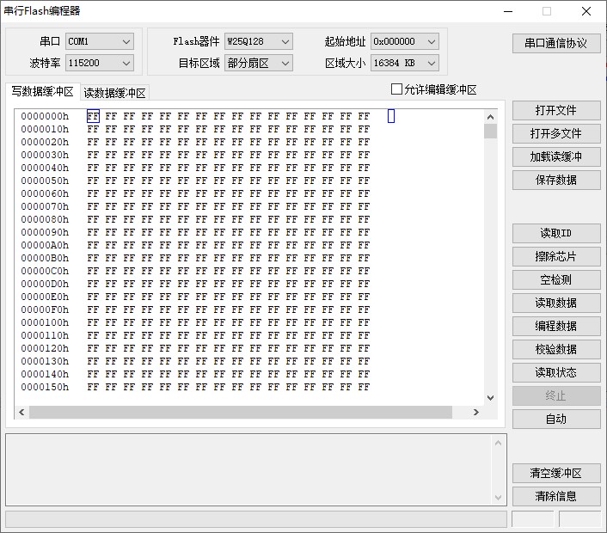The image size is (607, 533).
Task: Open the 串口 COM1 dropdown
Action: tap(100, 41)
